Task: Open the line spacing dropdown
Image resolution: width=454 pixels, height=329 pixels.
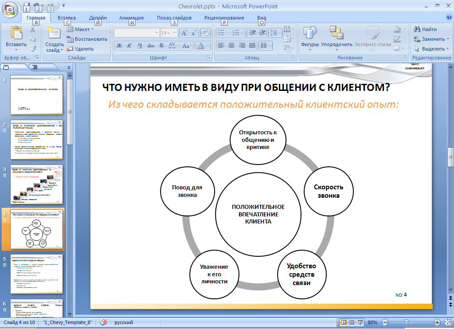Action: tap(275, 33)
